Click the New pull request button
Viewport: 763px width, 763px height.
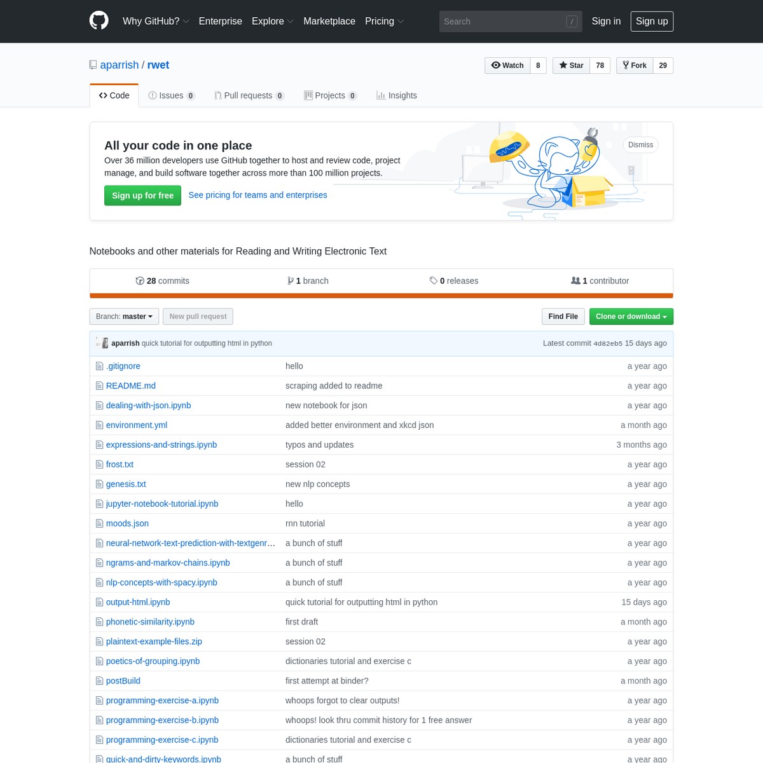(x=198, y=317)
